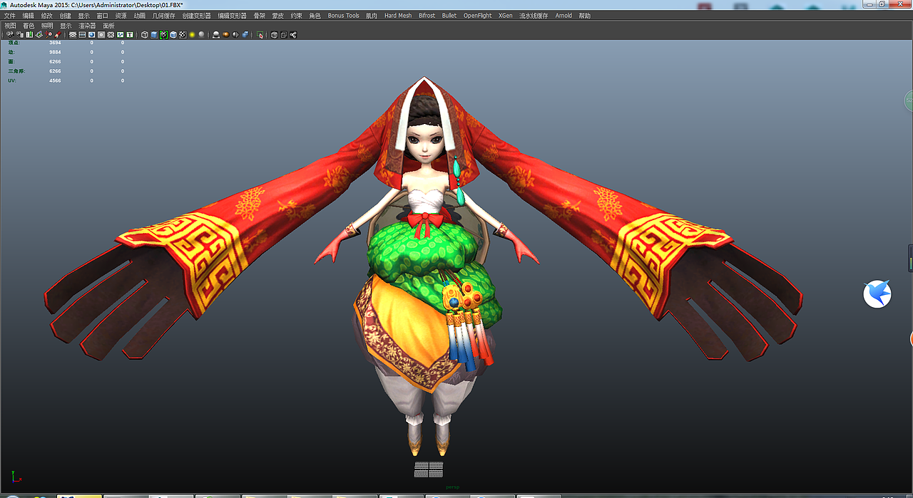This screenshot has width=913, height=498.
Task: Toggle the Safe Title overlay
Action: coord(130,34)
